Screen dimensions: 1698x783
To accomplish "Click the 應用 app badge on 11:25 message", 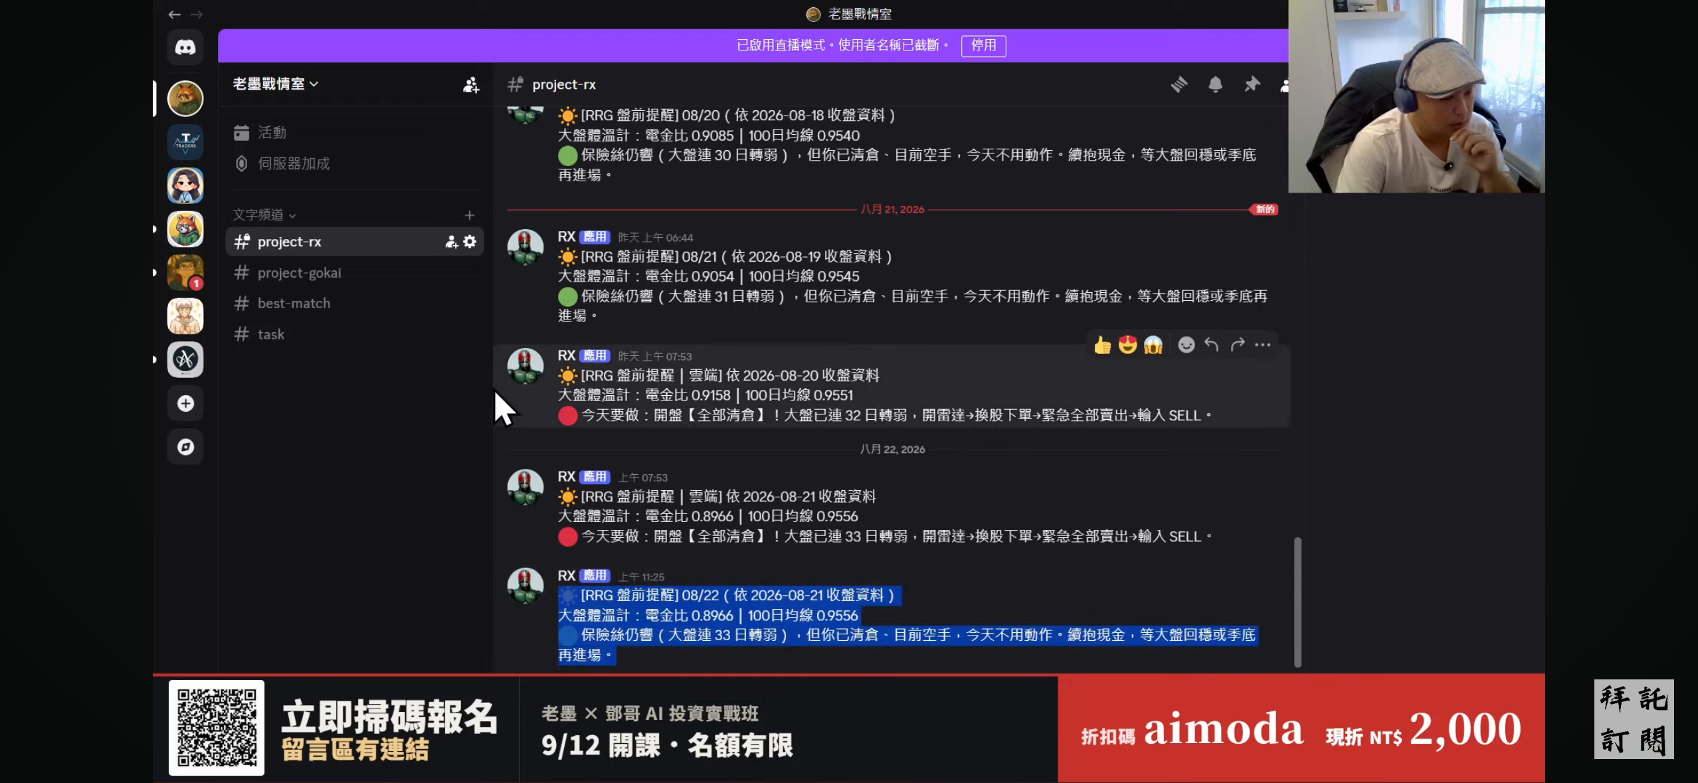I will pyautogui.click(x=595, y=576).
